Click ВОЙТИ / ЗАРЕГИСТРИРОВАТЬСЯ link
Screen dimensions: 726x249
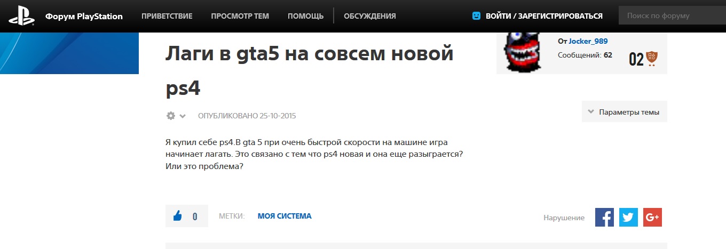tap(544, 16)
